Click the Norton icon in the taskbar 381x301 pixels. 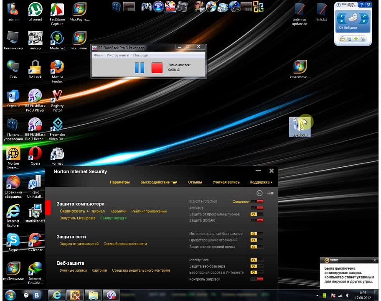75,295
